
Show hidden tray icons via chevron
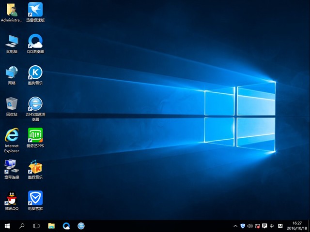tap(235, 226)
